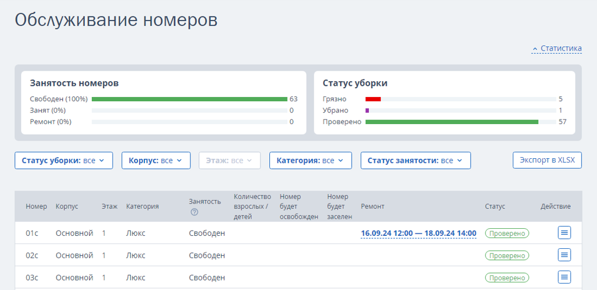597x290 pixels.
Task: Click room number 03с cell
Action: click(x=32, y=278)
